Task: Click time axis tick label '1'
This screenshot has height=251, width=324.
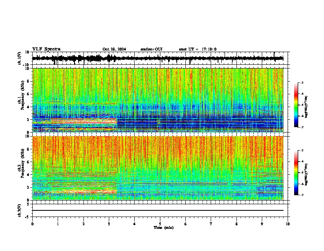Action: (58, 224)
